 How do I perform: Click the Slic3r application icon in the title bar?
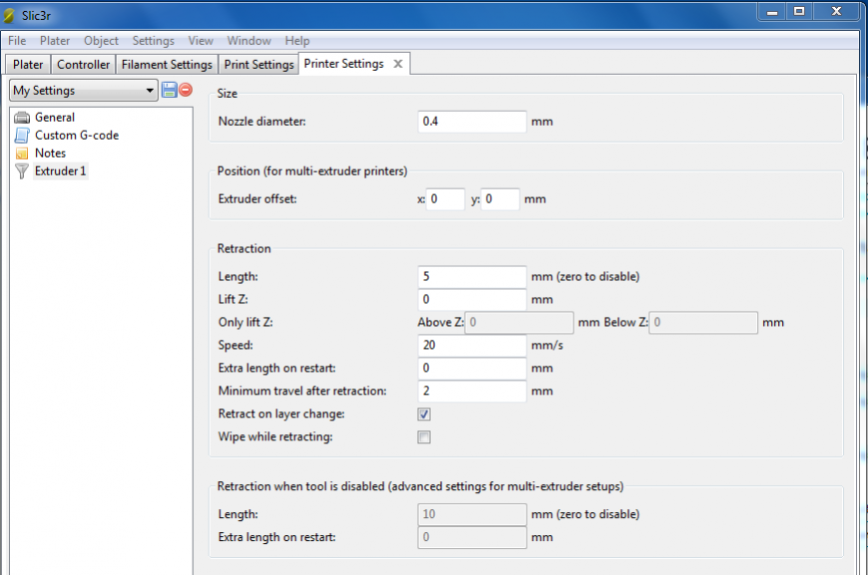click(9, 16)
